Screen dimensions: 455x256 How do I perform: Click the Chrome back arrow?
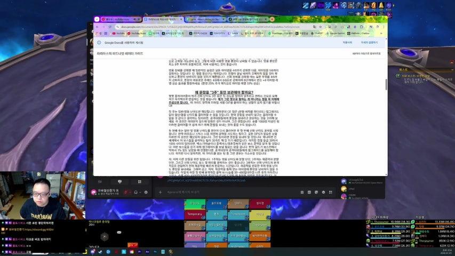(x=97, y=27)
